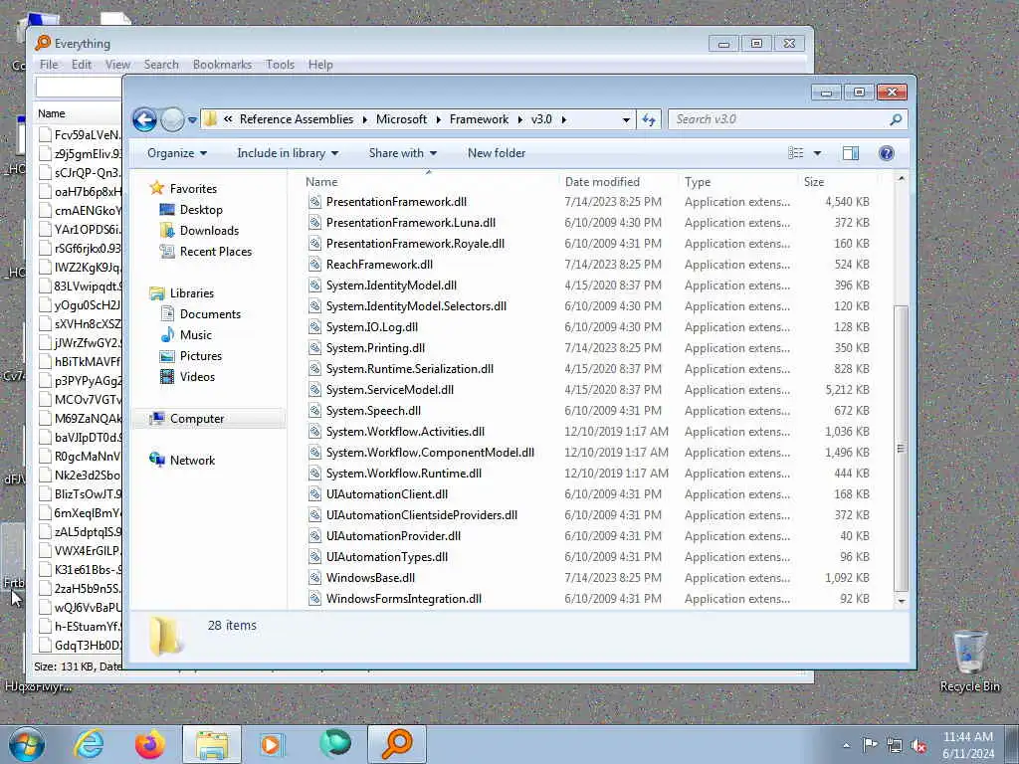Expand the arrow after Framework in breadcrumb
Image resolution: width=1019 pixels, height=764 pixels.
519,120
